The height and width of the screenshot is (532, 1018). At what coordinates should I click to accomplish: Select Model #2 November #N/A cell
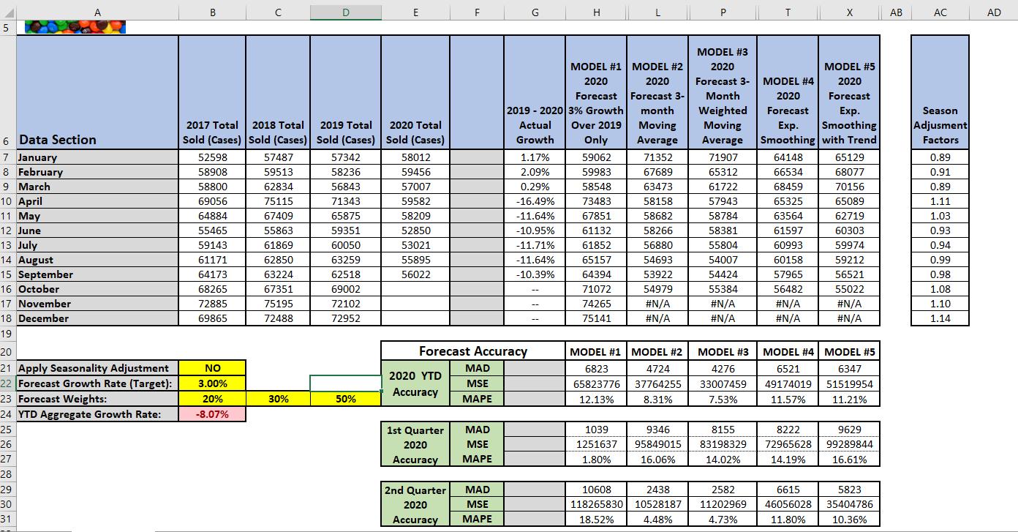coord(657,304)
